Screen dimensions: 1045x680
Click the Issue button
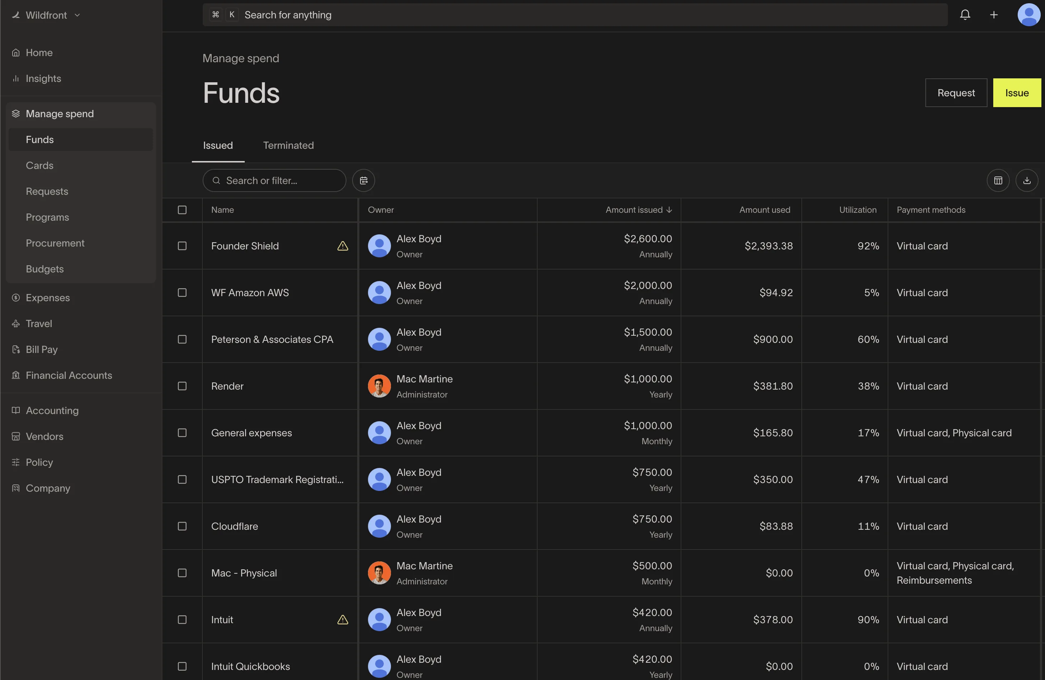click(x=1017, y=93)
